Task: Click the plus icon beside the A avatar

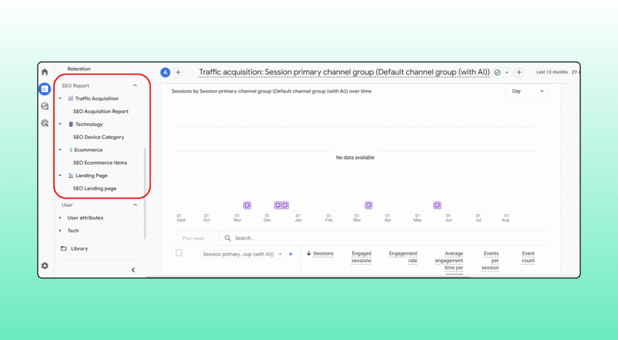Action: [178, 72]
